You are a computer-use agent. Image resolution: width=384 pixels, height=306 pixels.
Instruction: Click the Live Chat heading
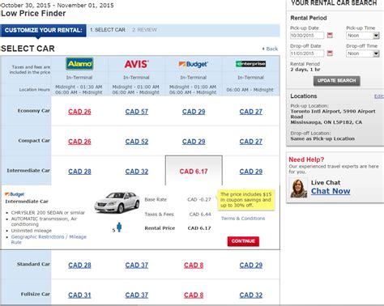tap(326, 182)
